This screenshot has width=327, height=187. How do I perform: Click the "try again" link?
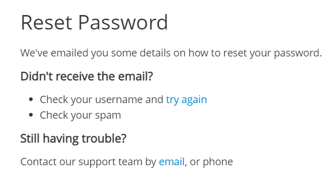point(186,100)
